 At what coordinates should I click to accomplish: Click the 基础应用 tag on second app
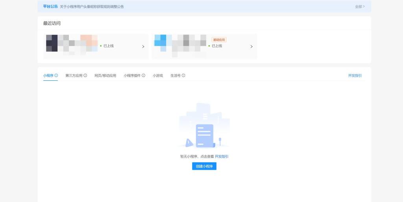pyautogui.click(x=219, y=40)
